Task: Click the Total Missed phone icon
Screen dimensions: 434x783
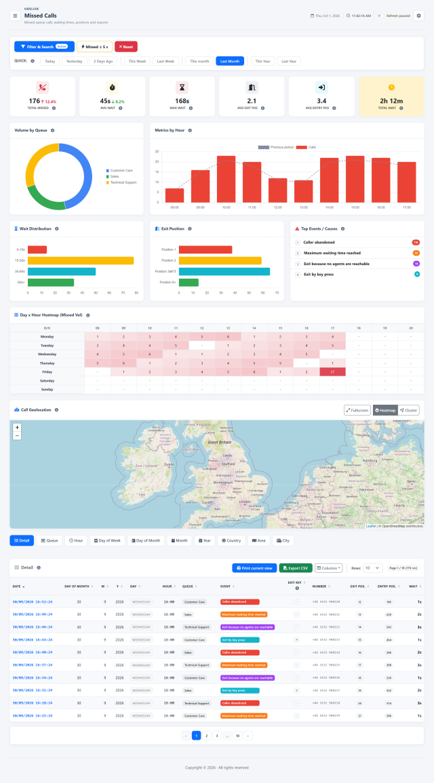Action: point(43,87)
